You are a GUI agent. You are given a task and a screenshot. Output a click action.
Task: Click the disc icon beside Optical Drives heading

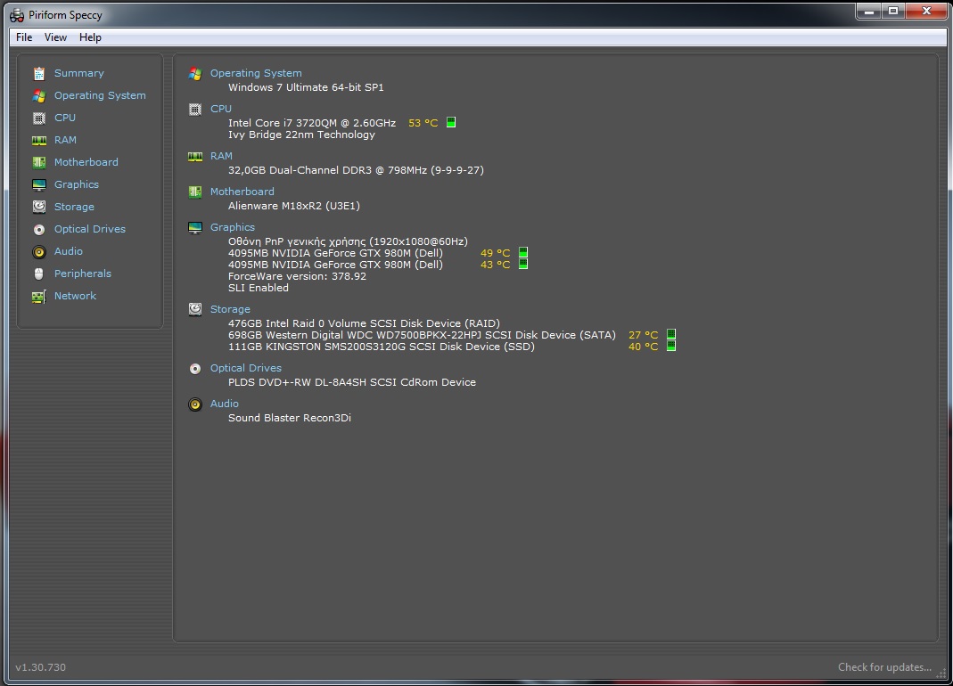coord(195,369)
